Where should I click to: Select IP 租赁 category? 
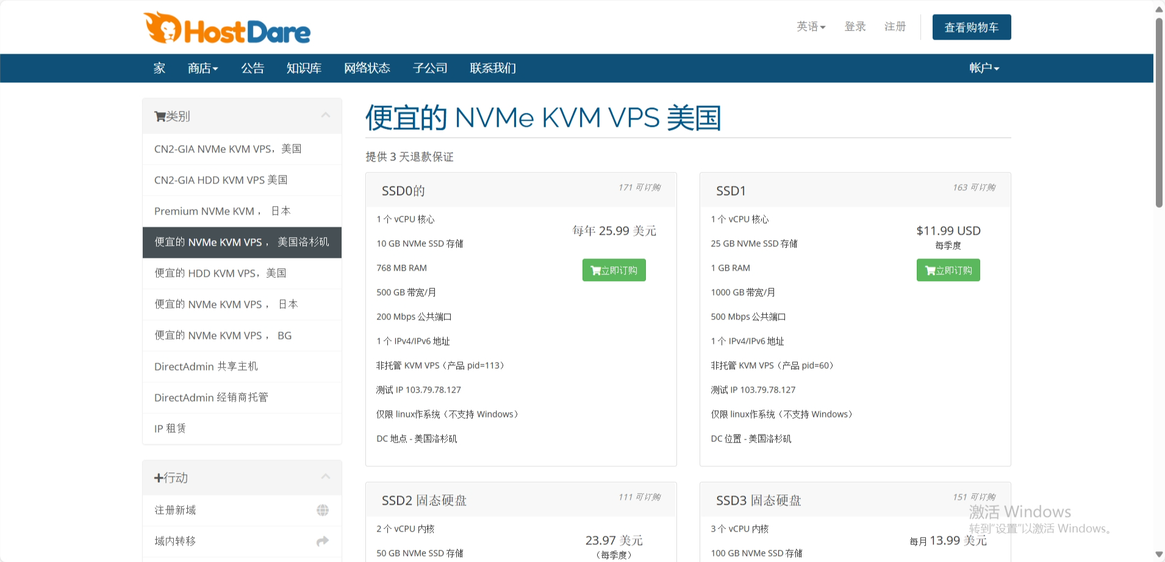point(170,429)
